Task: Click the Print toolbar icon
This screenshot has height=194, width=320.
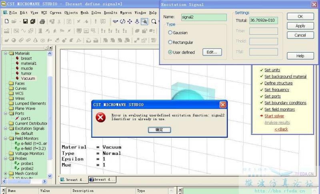Action: [x=42, y=22]
